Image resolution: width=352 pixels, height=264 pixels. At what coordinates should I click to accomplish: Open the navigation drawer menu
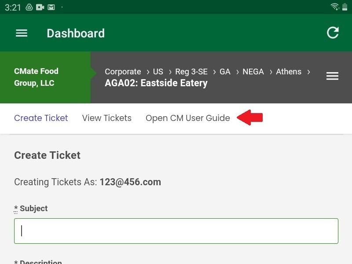point(22,33)
